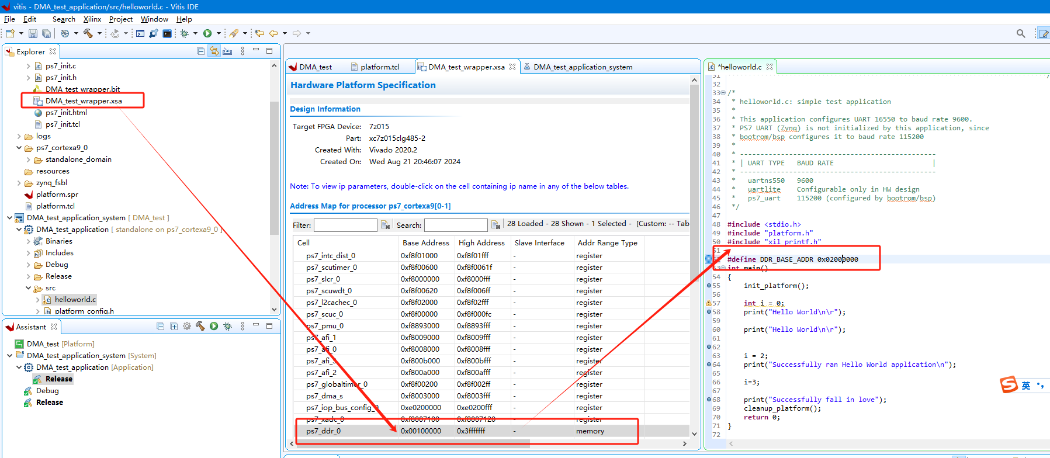This screenshot has width=1050, height=458.
Task: Click the Back navigation arrow in toolbar
Action: pyautogui.click(x=273, y=33)
